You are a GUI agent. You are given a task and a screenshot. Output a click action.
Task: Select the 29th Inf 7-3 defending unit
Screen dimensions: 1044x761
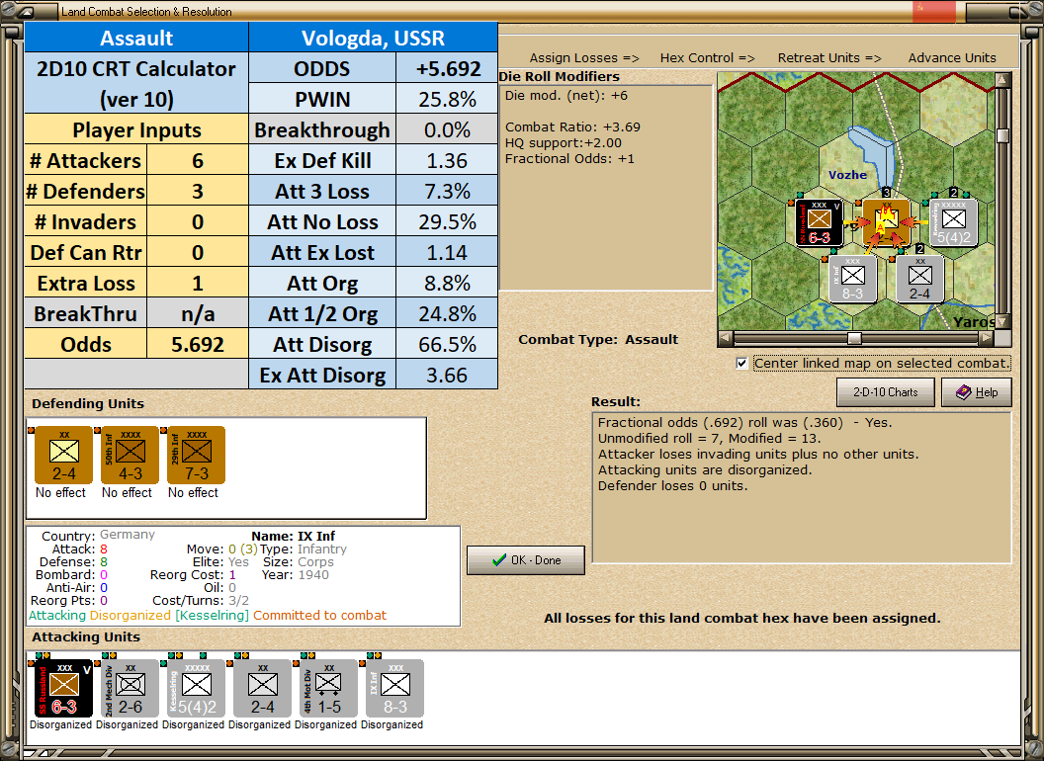coord(197,456)
